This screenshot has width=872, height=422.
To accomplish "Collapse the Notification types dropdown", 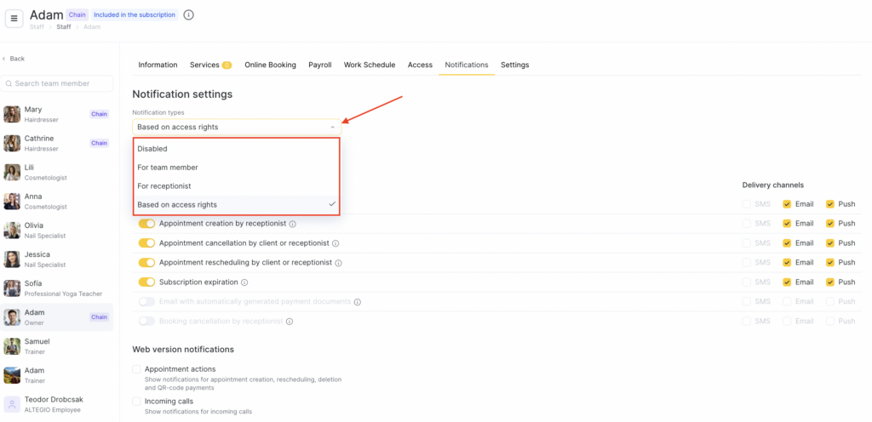I will (332, 127).
